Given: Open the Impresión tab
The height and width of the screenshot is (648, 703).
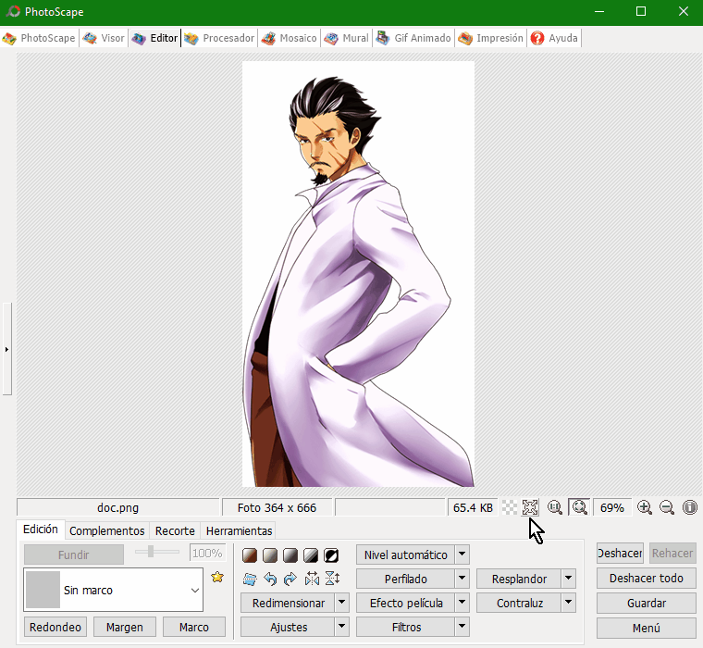Looking at the screenshot, I should (490, 38).
